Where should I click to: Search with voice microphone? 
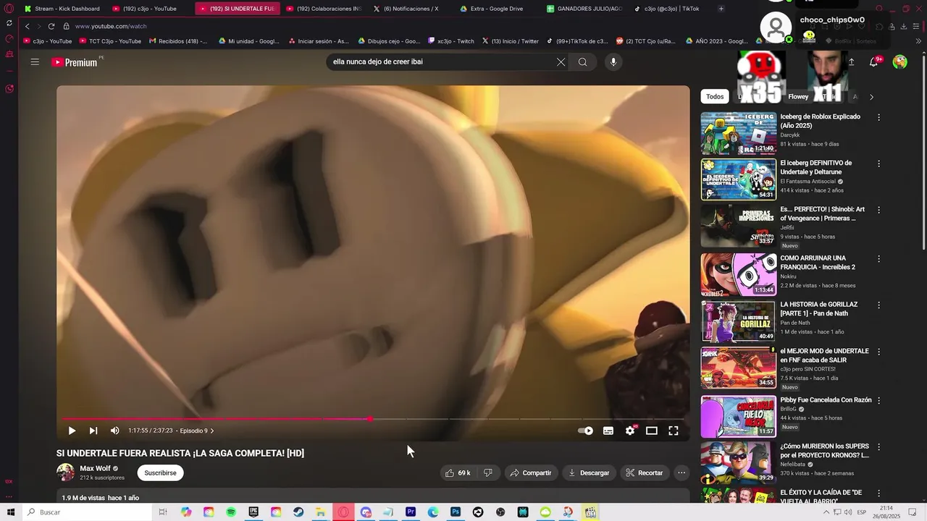pos(613,62)
